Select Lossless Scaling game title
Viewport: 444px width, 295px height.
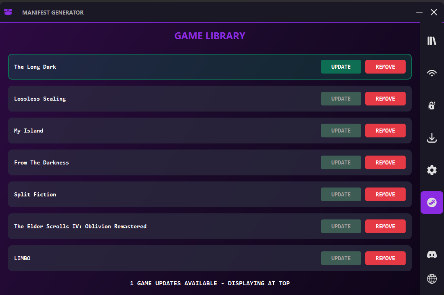(40, 99)
